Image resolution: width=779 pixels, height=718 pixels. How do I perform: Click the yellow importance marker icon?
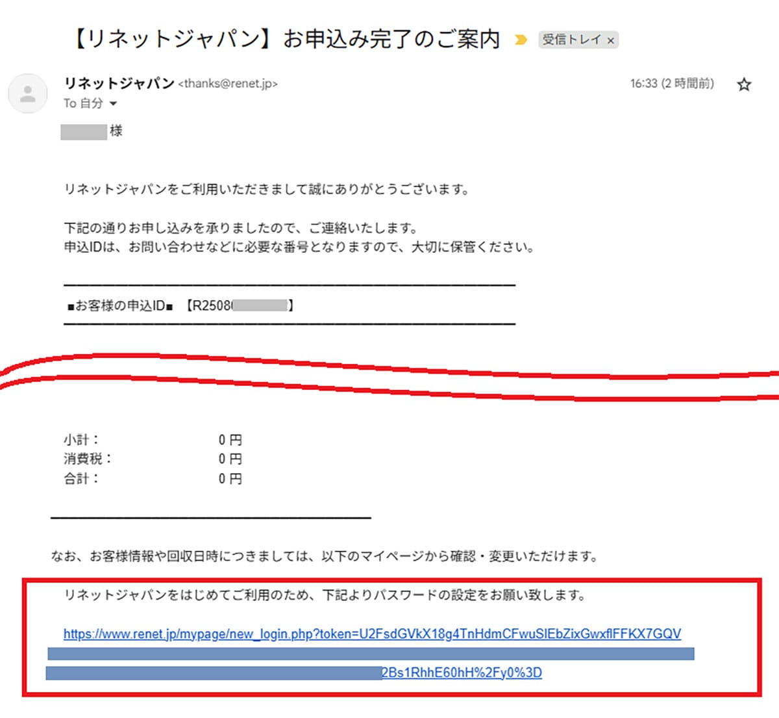(x=521, y=40)
